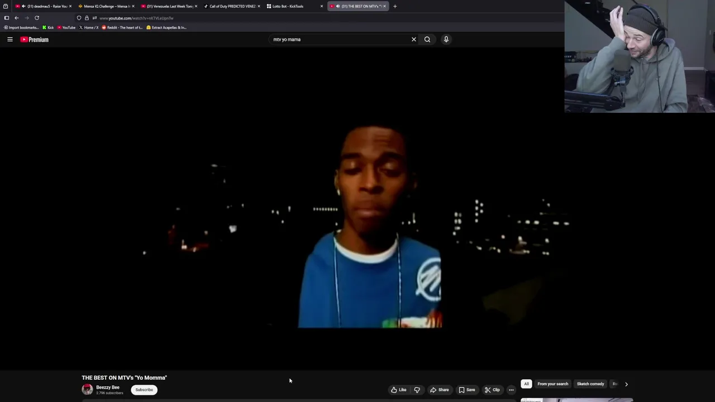This screenshot has height=402, width=715.
Task: Switch to the deadmau5 browser tab
Action: pos(44,6)
